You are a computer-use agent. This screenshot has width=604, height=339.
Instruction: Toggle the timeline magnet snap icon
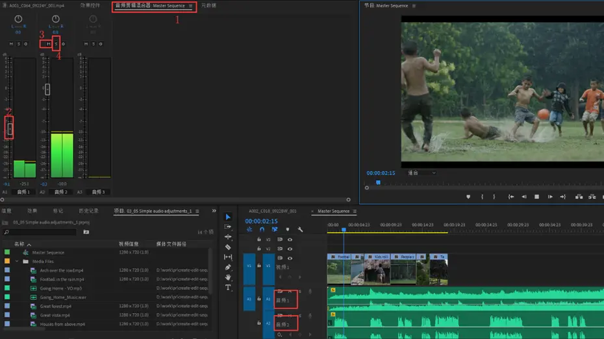tap(262, 229)
